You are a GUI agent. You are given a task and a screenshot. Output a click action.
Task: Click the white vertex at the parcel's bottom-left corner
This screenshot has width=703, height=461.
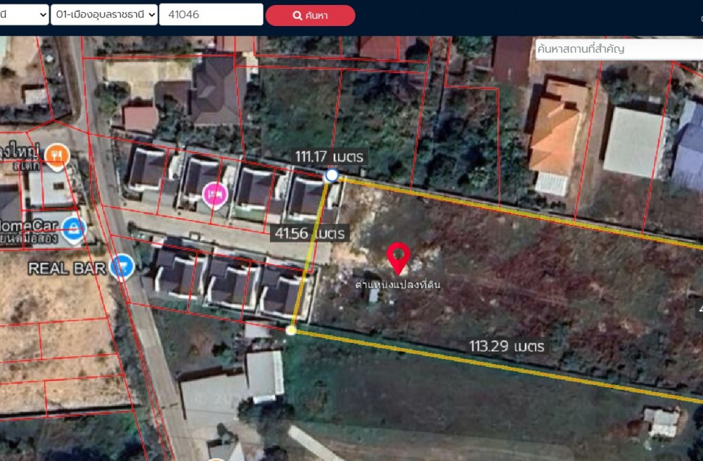coord(292,330)
